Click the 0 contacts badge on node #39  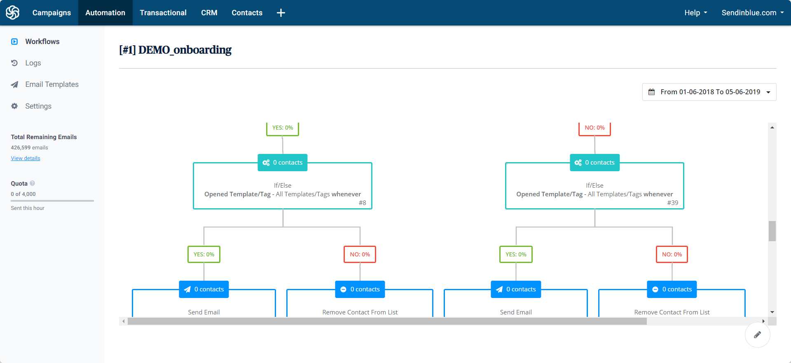pos(594,163)
